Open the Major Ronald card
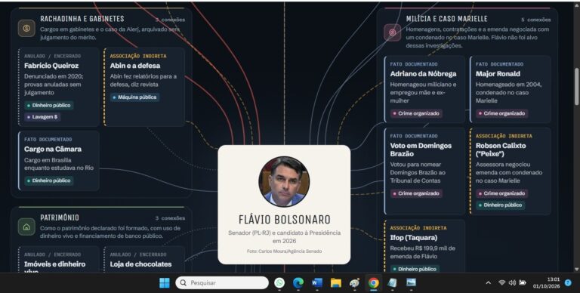 click(511, 89)
